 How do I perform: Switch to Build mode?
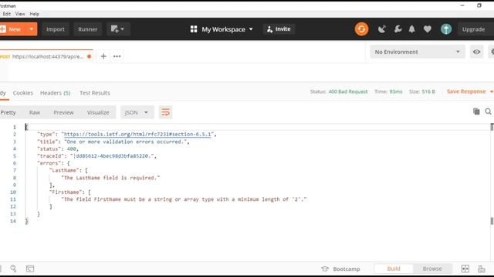point(394,269)
